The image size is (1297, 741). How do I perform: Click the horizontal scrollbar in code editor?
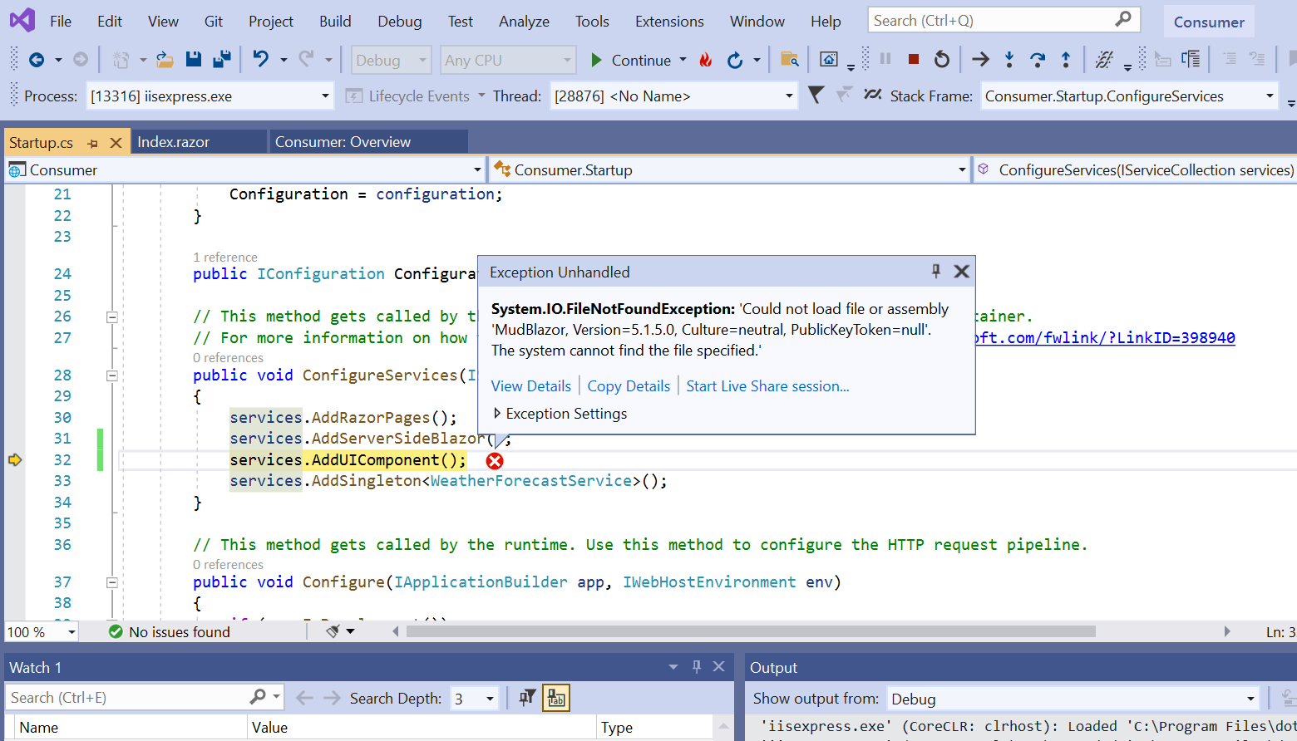pos(750,631)
